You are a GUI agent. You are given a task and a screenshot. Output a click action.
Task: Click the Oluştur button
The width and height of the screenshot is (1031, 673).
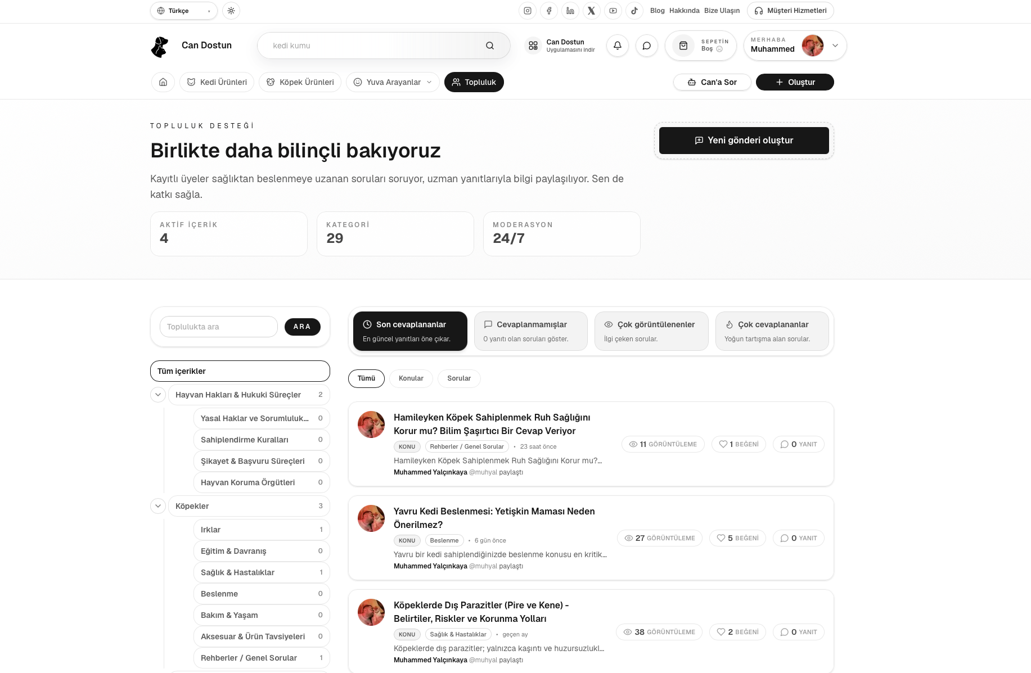[x=794, y=82]
